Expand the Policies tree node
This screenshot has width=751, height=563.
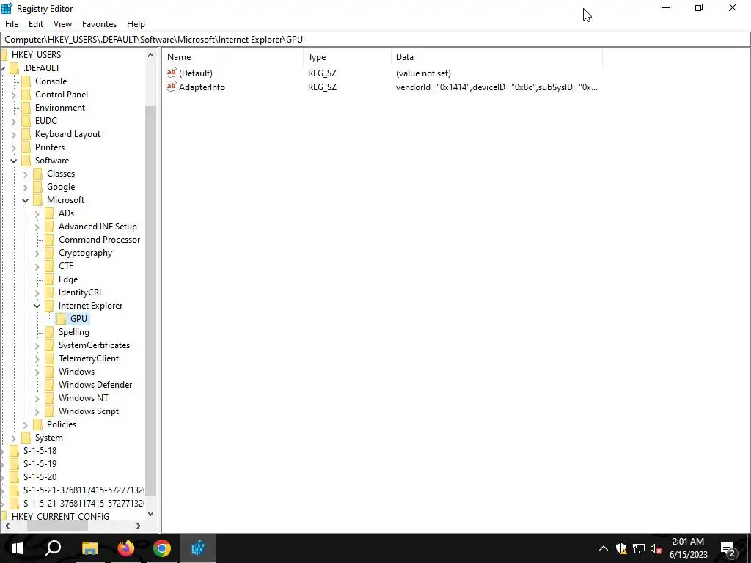coord(26,424)
